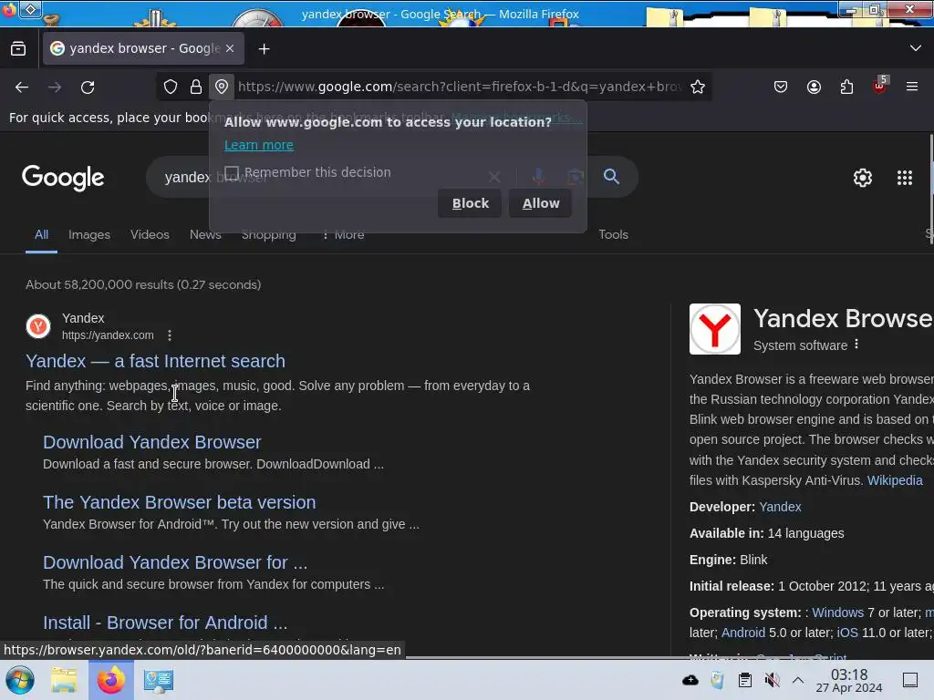Block location access for google.com

coord(470,203)
